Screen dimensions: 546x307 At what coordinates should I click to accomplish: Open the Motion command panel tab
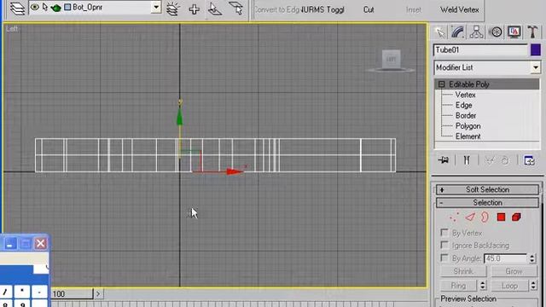(x=496, y=32)
